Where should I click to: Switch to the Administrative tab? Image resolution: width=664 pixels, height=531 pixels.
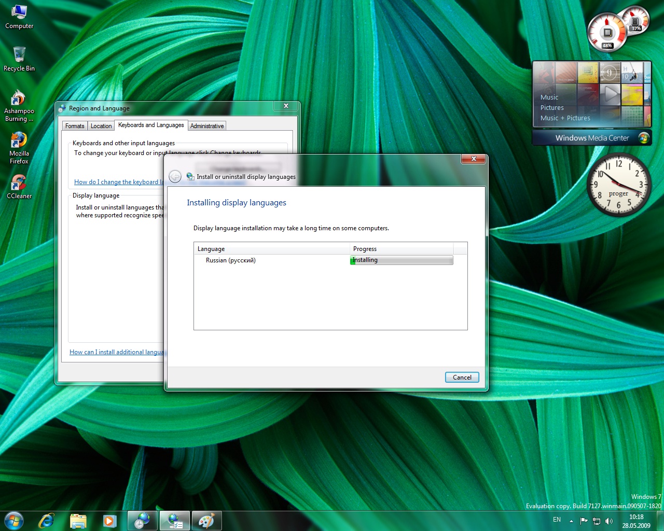(207, 126)
